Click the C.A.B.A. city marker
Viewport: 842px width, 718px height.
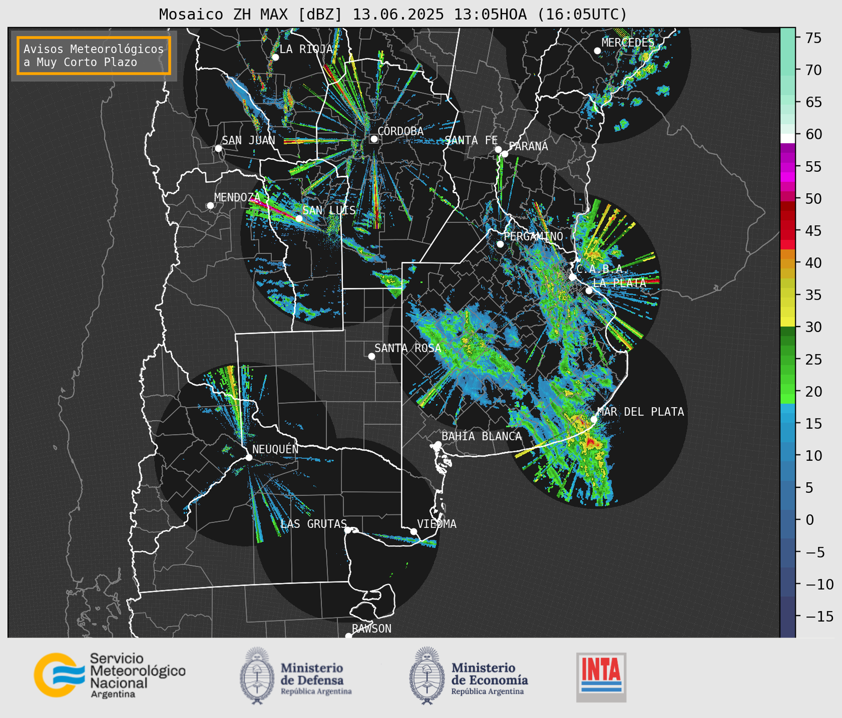point(572,277)
